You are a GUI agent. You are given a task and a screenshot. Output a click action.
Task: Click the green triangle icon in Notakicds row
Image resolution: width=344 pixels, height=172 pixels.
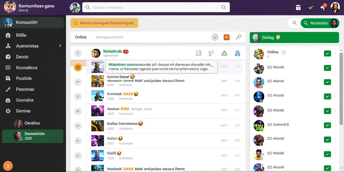click(x=224, y=53)
